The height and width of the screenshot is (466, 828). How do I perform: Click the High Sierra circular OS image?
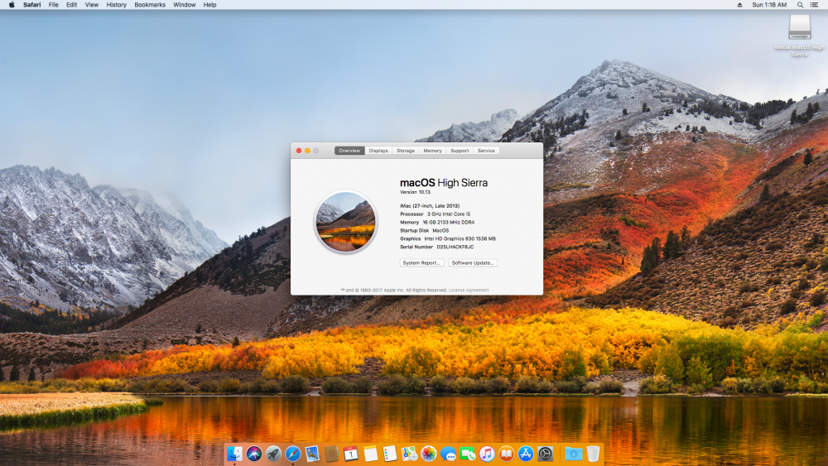pos(346,222)
